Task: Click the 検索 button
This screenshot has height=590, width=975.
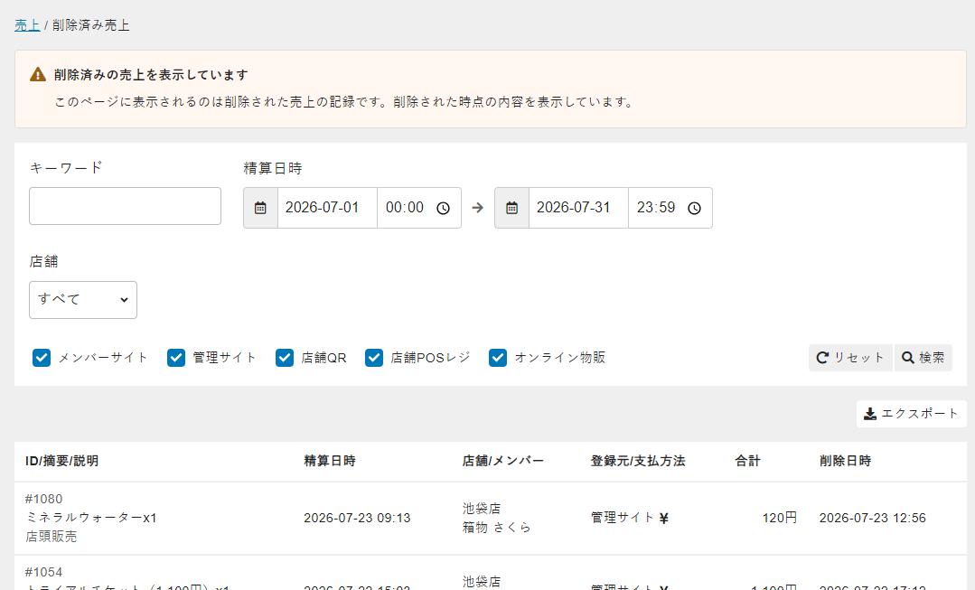Action: point(923,358)
